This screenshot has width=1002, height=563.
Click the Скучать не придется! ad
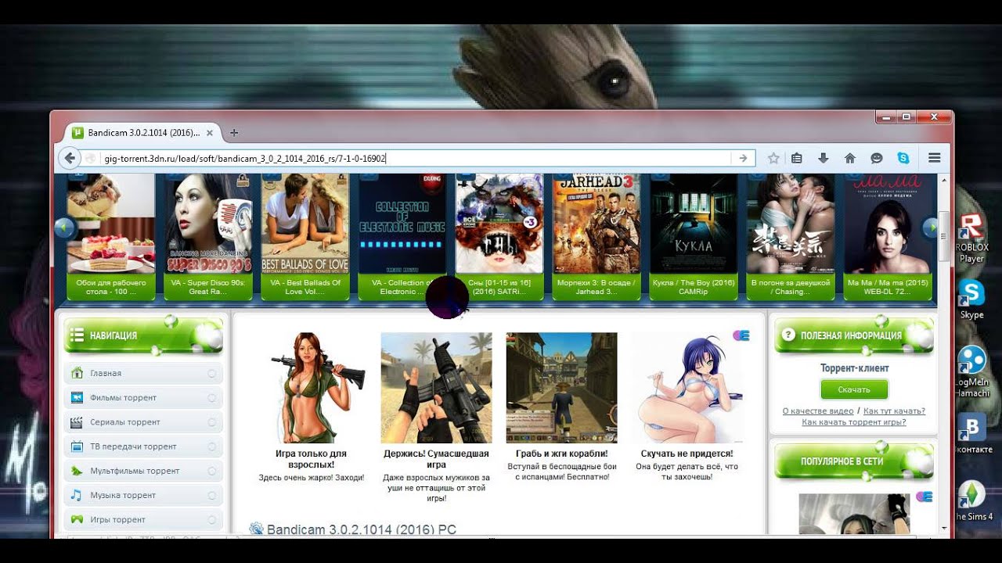click(x=687, y=407)
